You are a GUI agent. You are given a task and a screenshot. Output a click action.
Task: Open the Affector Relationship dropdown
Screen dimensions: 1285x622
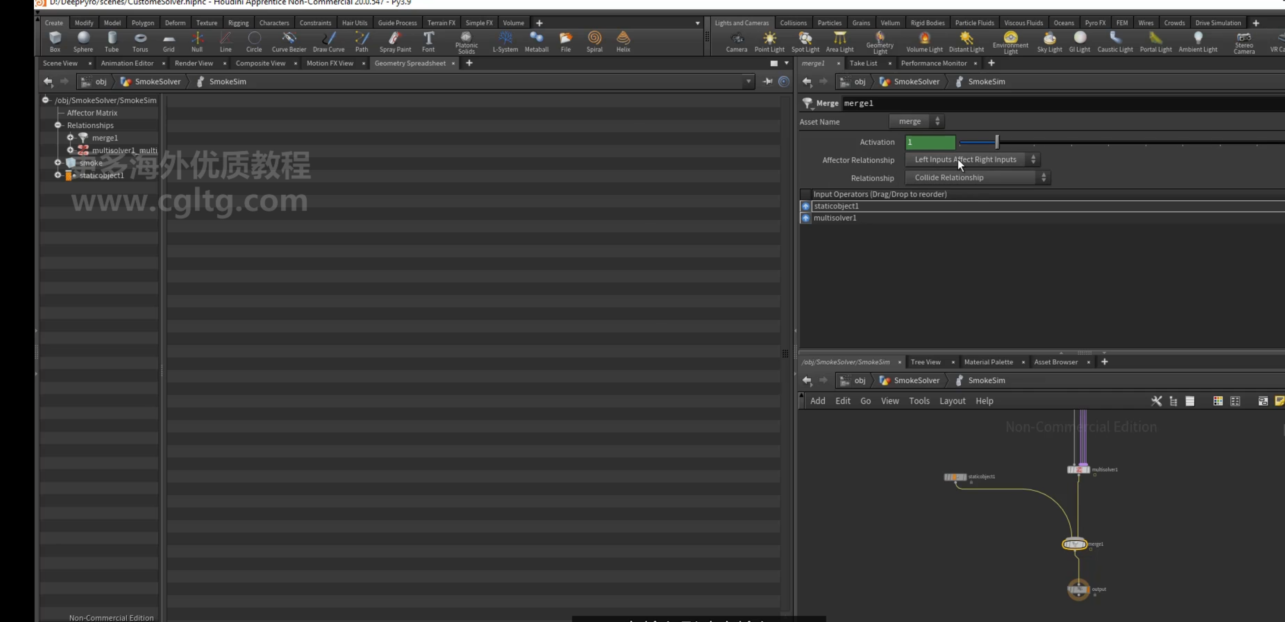[972, 160]
